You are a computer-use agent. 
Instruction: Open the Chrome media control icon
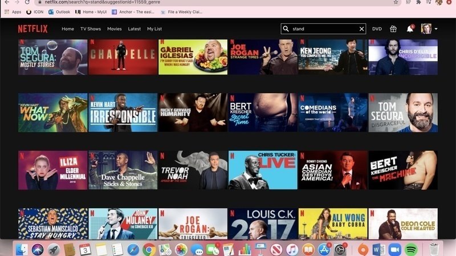point(429,2)
